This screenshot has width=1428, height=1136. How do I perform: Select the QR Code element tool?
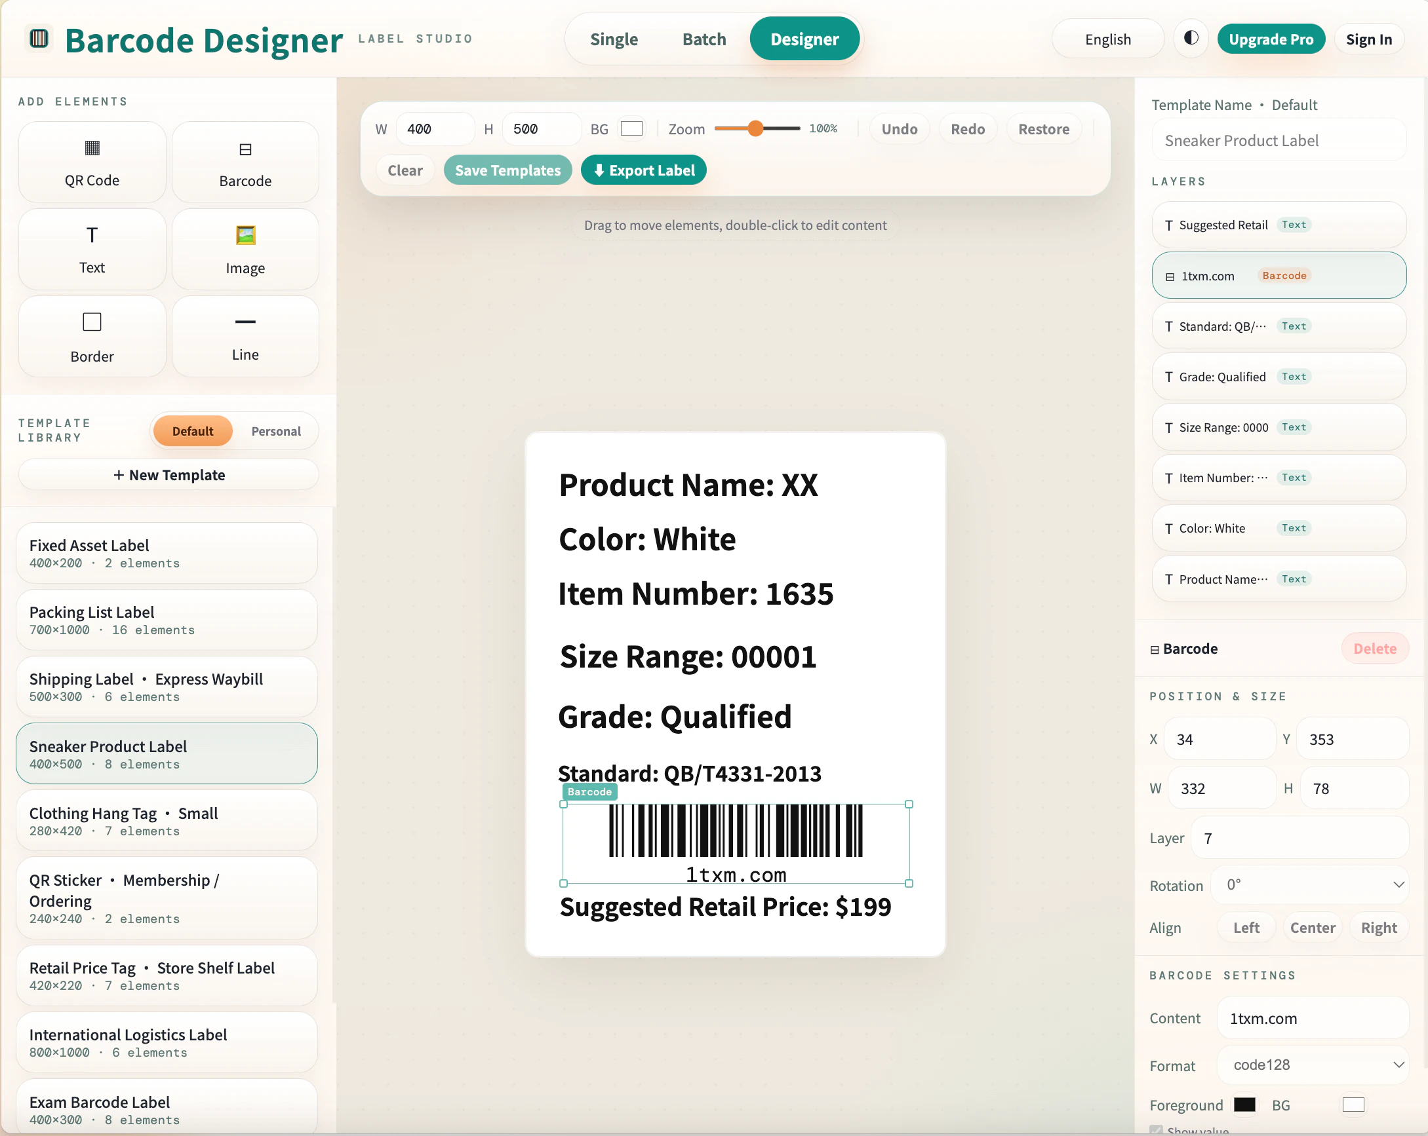[91, 162]
